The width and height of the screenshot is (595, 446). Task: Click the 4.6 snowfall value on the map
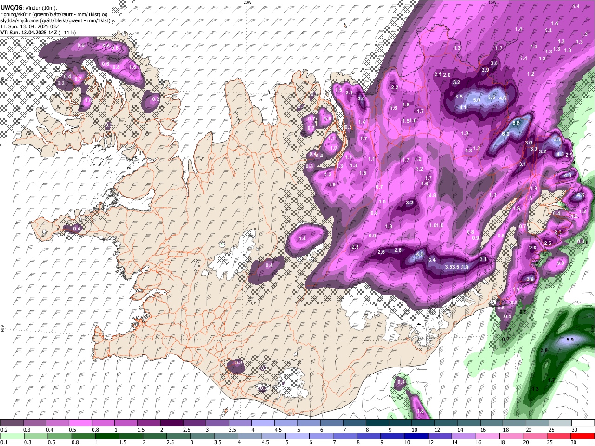(x=502, y=98)
